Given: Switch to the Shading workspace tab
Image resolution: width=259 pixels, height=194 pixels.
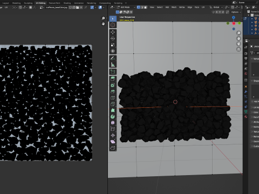Looking at the screenshot, I should (x=67, y=3).
